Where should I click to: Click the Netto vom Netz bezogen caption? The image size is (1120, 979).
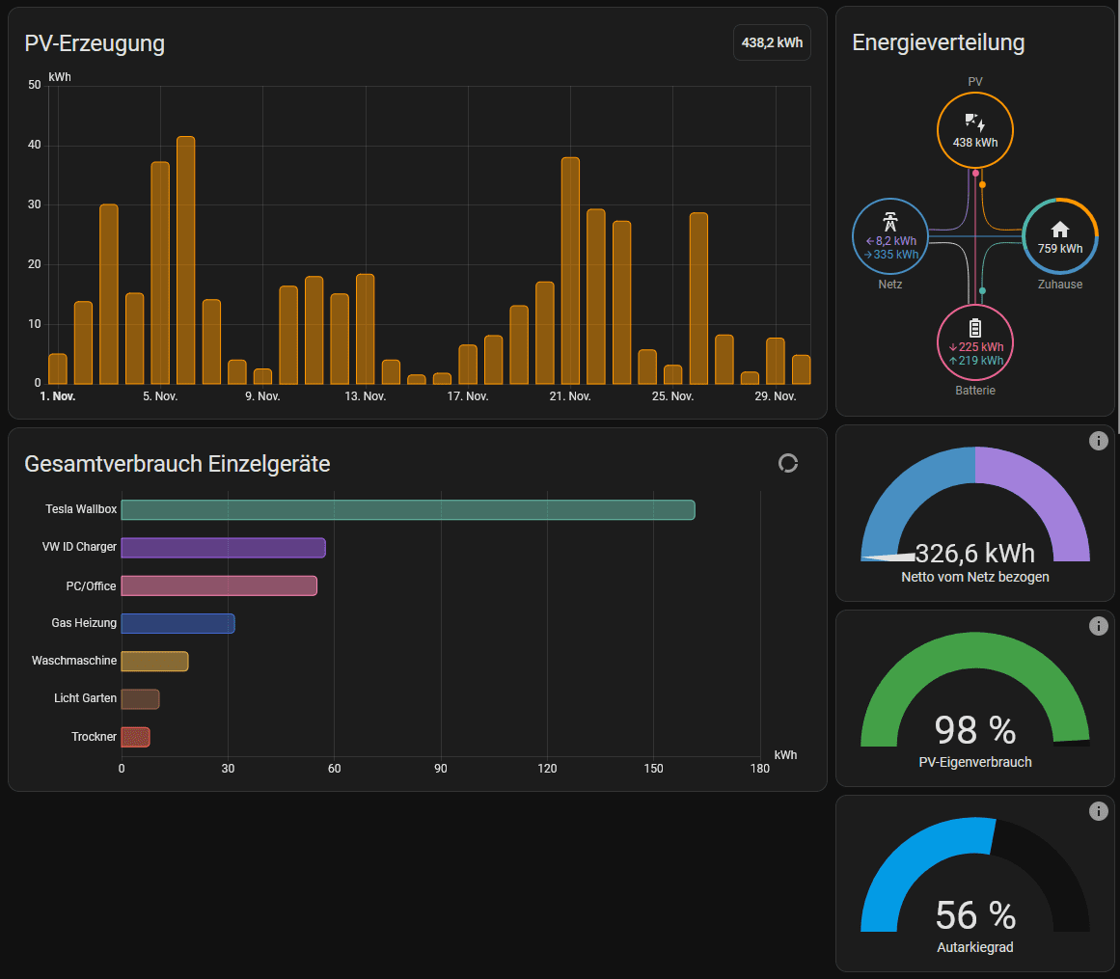click(975, 577)
